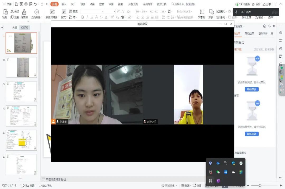285x189 pixels.
Task: Open settings gear in 智能特性 panel
Action: [265, 26]
